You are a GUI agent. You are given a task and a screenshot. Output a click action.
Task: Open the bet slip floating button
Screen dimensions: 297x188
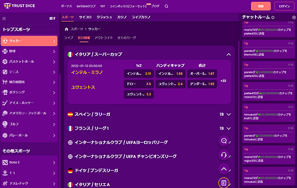pos(224,183)
